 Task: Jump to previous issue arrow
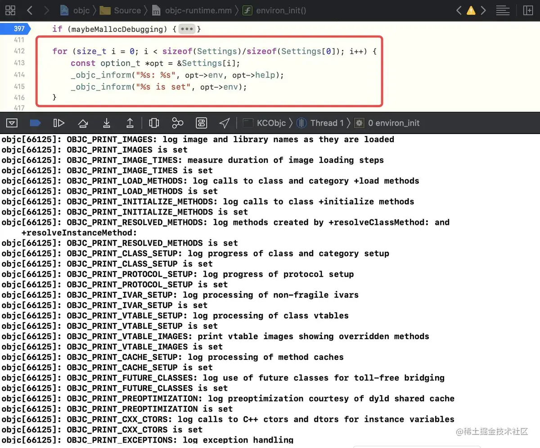click(x=459, y=10)
